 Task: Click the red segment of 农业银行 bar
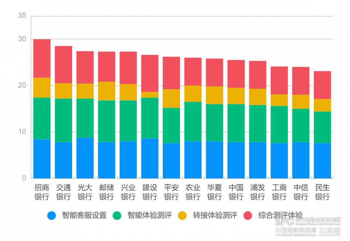coord(193,72)
